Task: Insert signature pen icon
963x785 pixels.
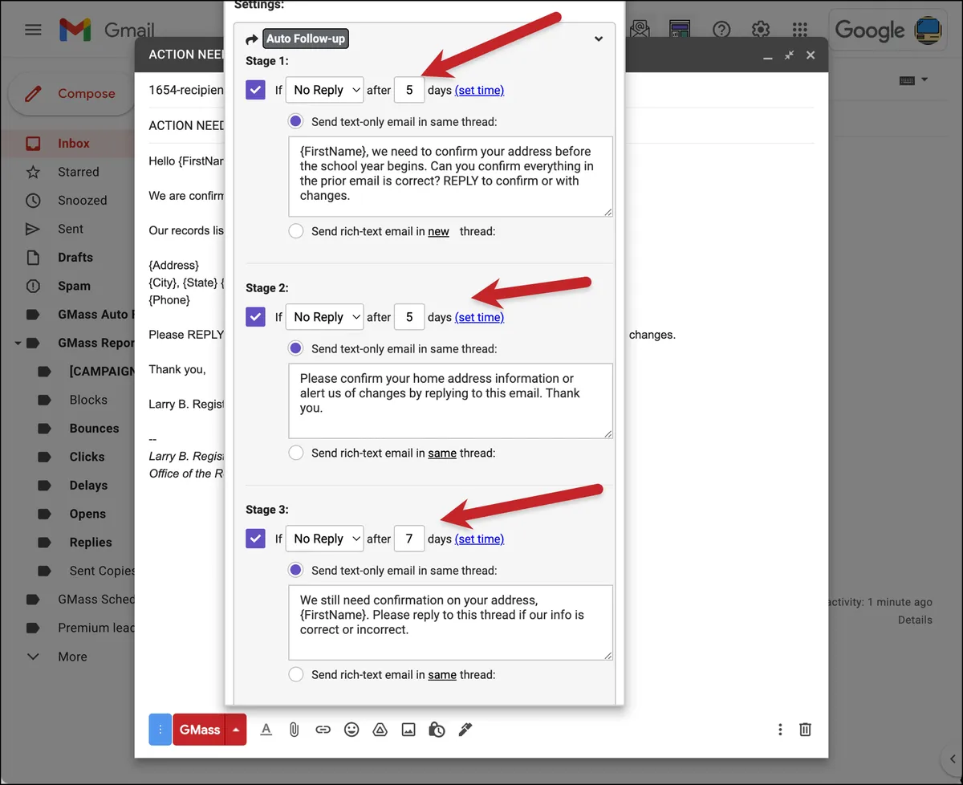Action: pyautogui.click(x=465, y=730)
